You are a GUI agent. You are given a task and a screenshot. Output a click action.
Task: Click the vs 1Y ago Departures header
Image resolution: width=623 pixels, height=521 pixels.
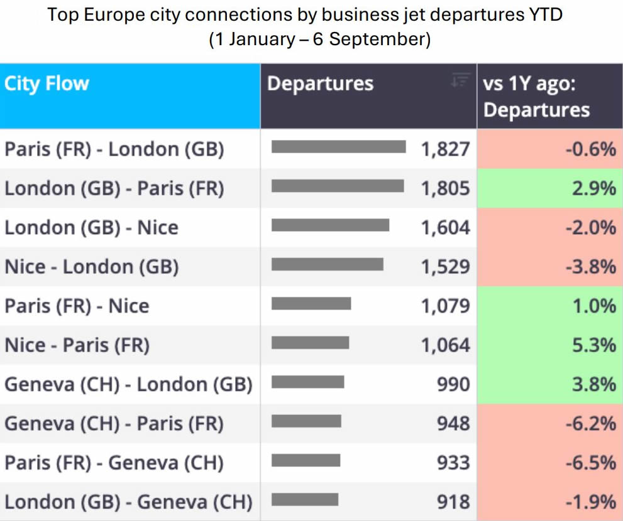coord(550,96)
